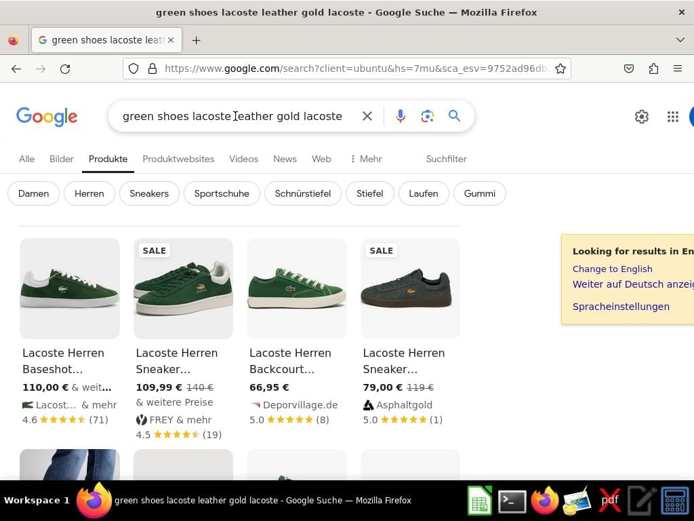
Task: Bookmark this page with the star
Action: [560, 69]
